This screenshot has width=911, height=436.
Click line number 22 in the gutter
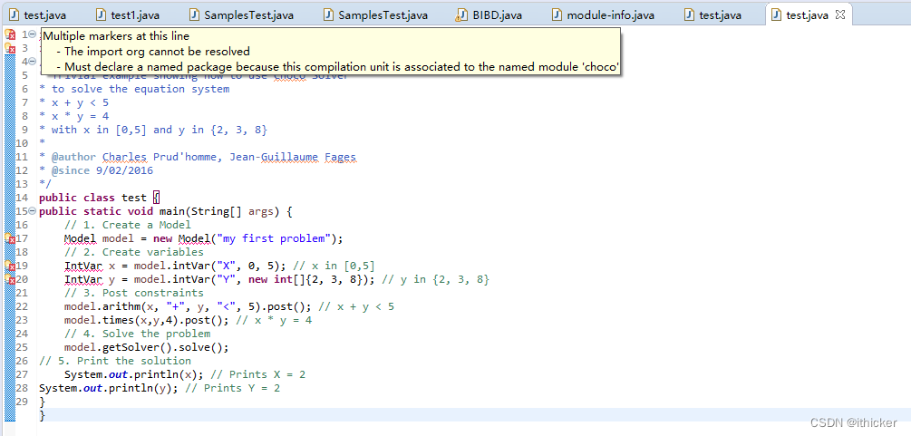tap(22, 306)
